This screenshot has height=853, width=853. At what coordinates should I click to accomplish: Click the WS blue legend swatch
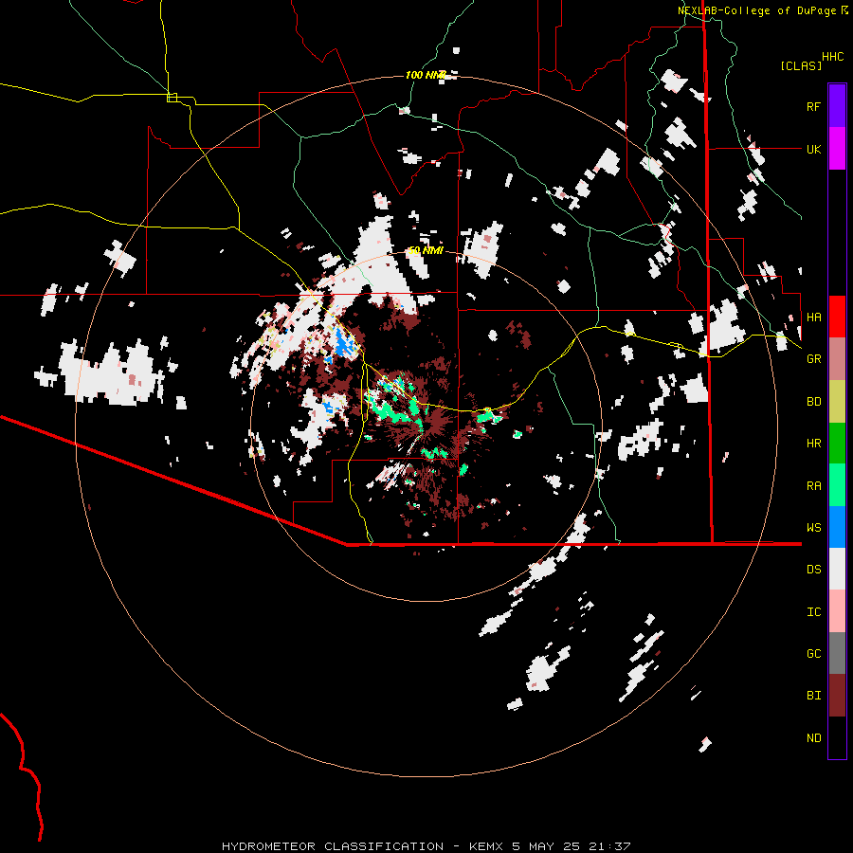click(837, 527)
